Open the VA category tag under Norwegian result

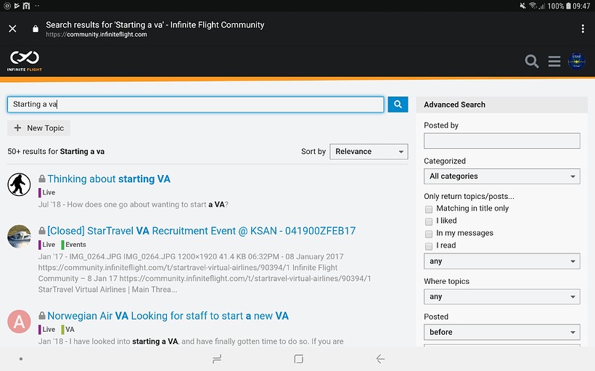pyautogui.click(x=68, y=329)
